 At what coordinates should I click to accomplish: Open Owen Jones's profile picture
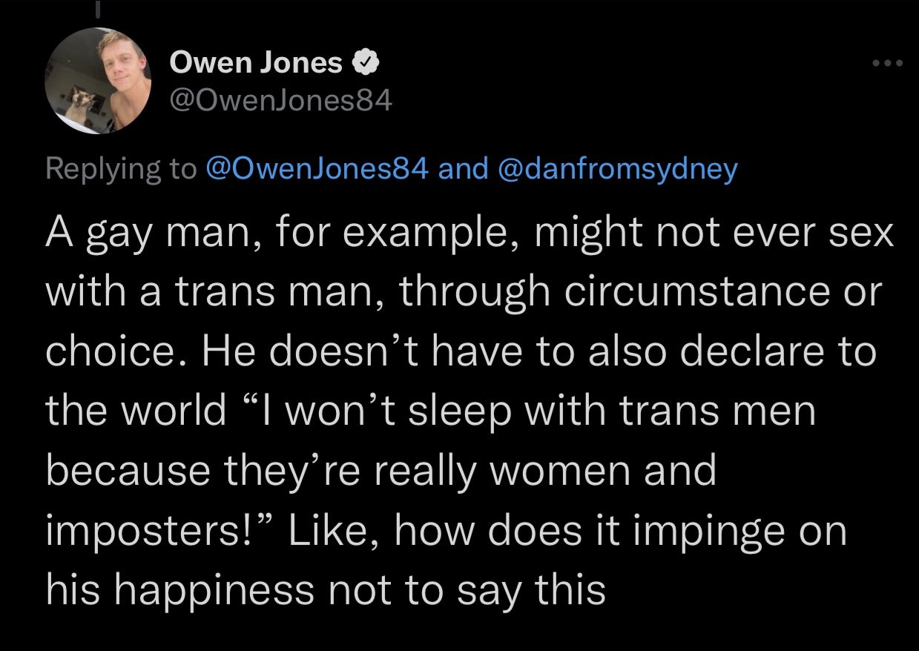(97, 81)
